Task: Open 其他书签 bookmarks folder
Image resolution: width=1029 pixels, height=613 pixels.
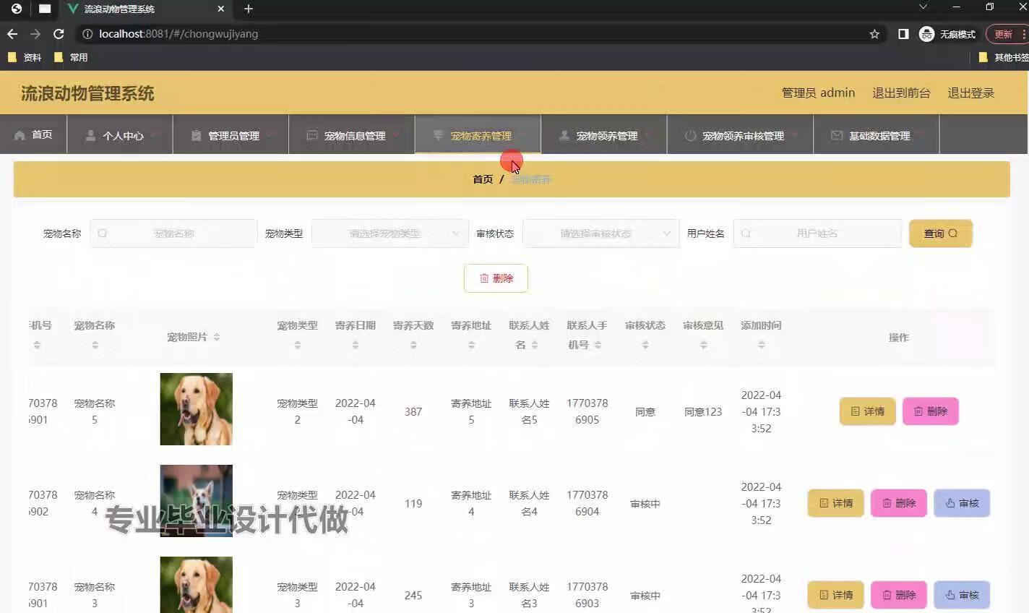Action: coord(1003,57)
